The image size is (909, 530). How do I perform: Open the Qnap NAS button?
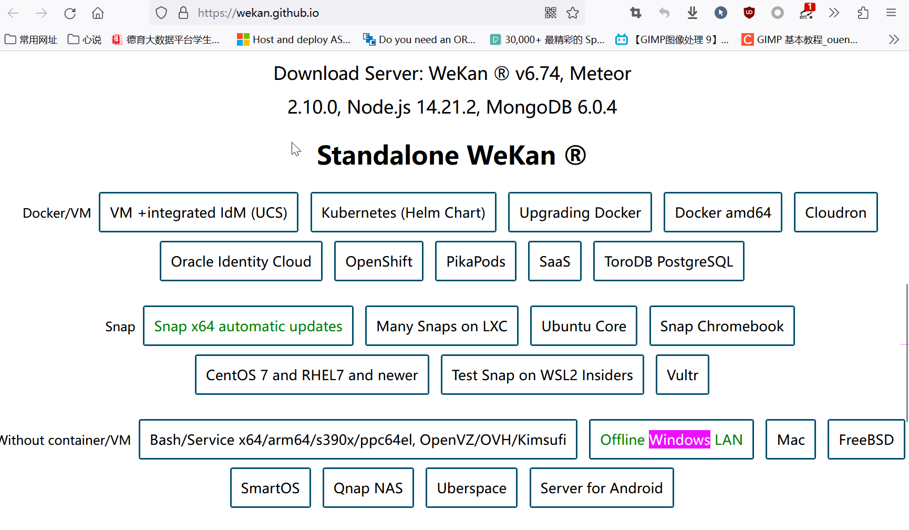coord(368,488)
